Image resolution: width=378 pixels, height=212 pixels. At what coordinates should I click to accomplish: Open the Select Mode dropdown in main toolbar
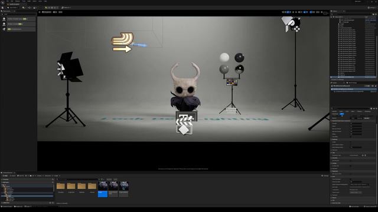click(x=13, y=8)
